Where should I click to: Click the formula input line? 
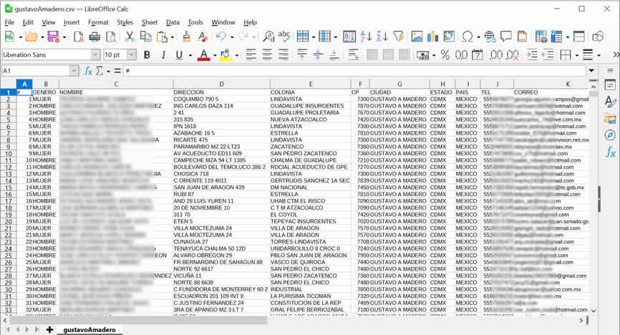(x=354, y=71)
